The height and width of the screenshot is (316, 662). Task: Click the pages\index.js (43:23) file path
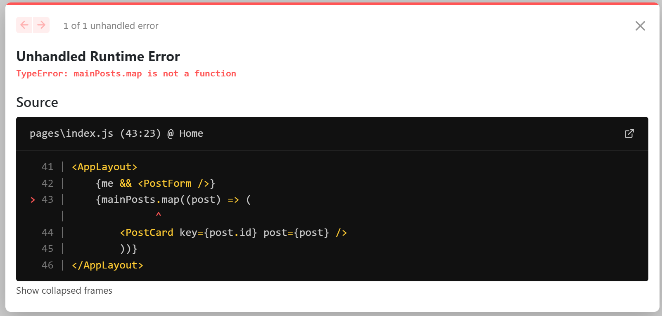point(95,133)
